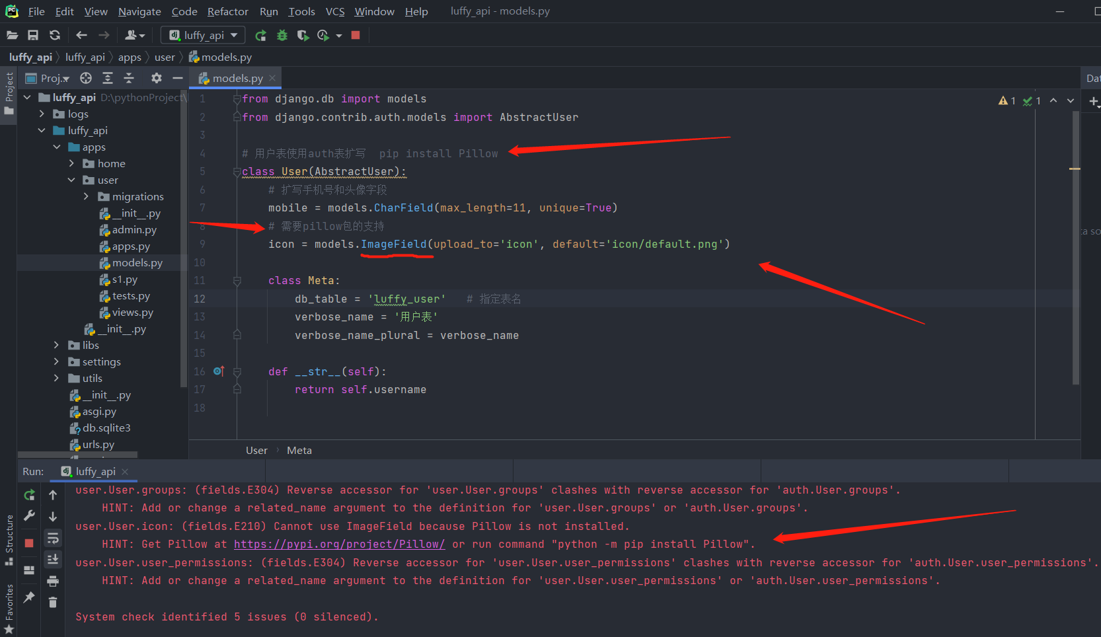Open the pypi.org Pillow link
The width and height of the screenshot is (1101, 637).
pyautogui.click(x=340, y=544)
